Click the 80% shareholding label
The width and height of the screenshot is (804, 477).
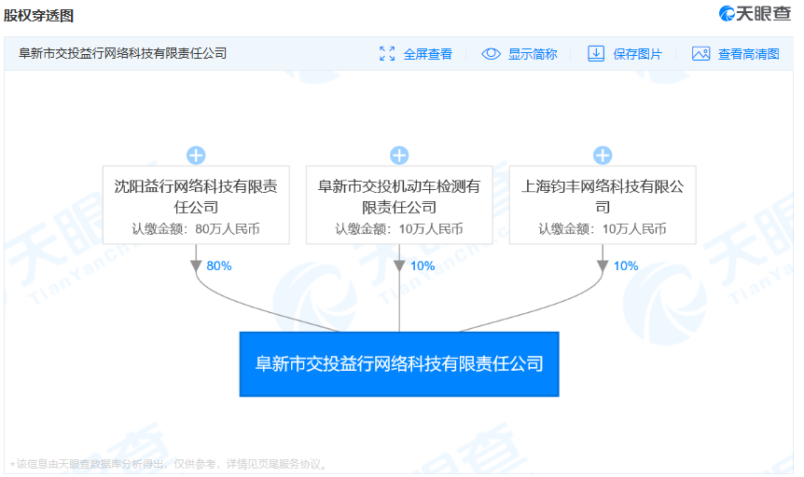click(x=219, y=266)
